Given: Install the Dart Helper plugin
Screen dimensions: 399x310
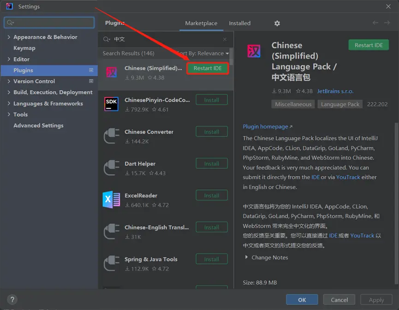Looking at the screenshot, I should tap(212, 164).
